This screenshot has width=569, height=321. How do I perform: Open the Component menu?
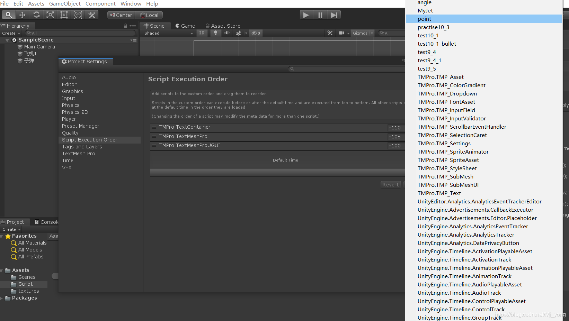pos(100,3)
